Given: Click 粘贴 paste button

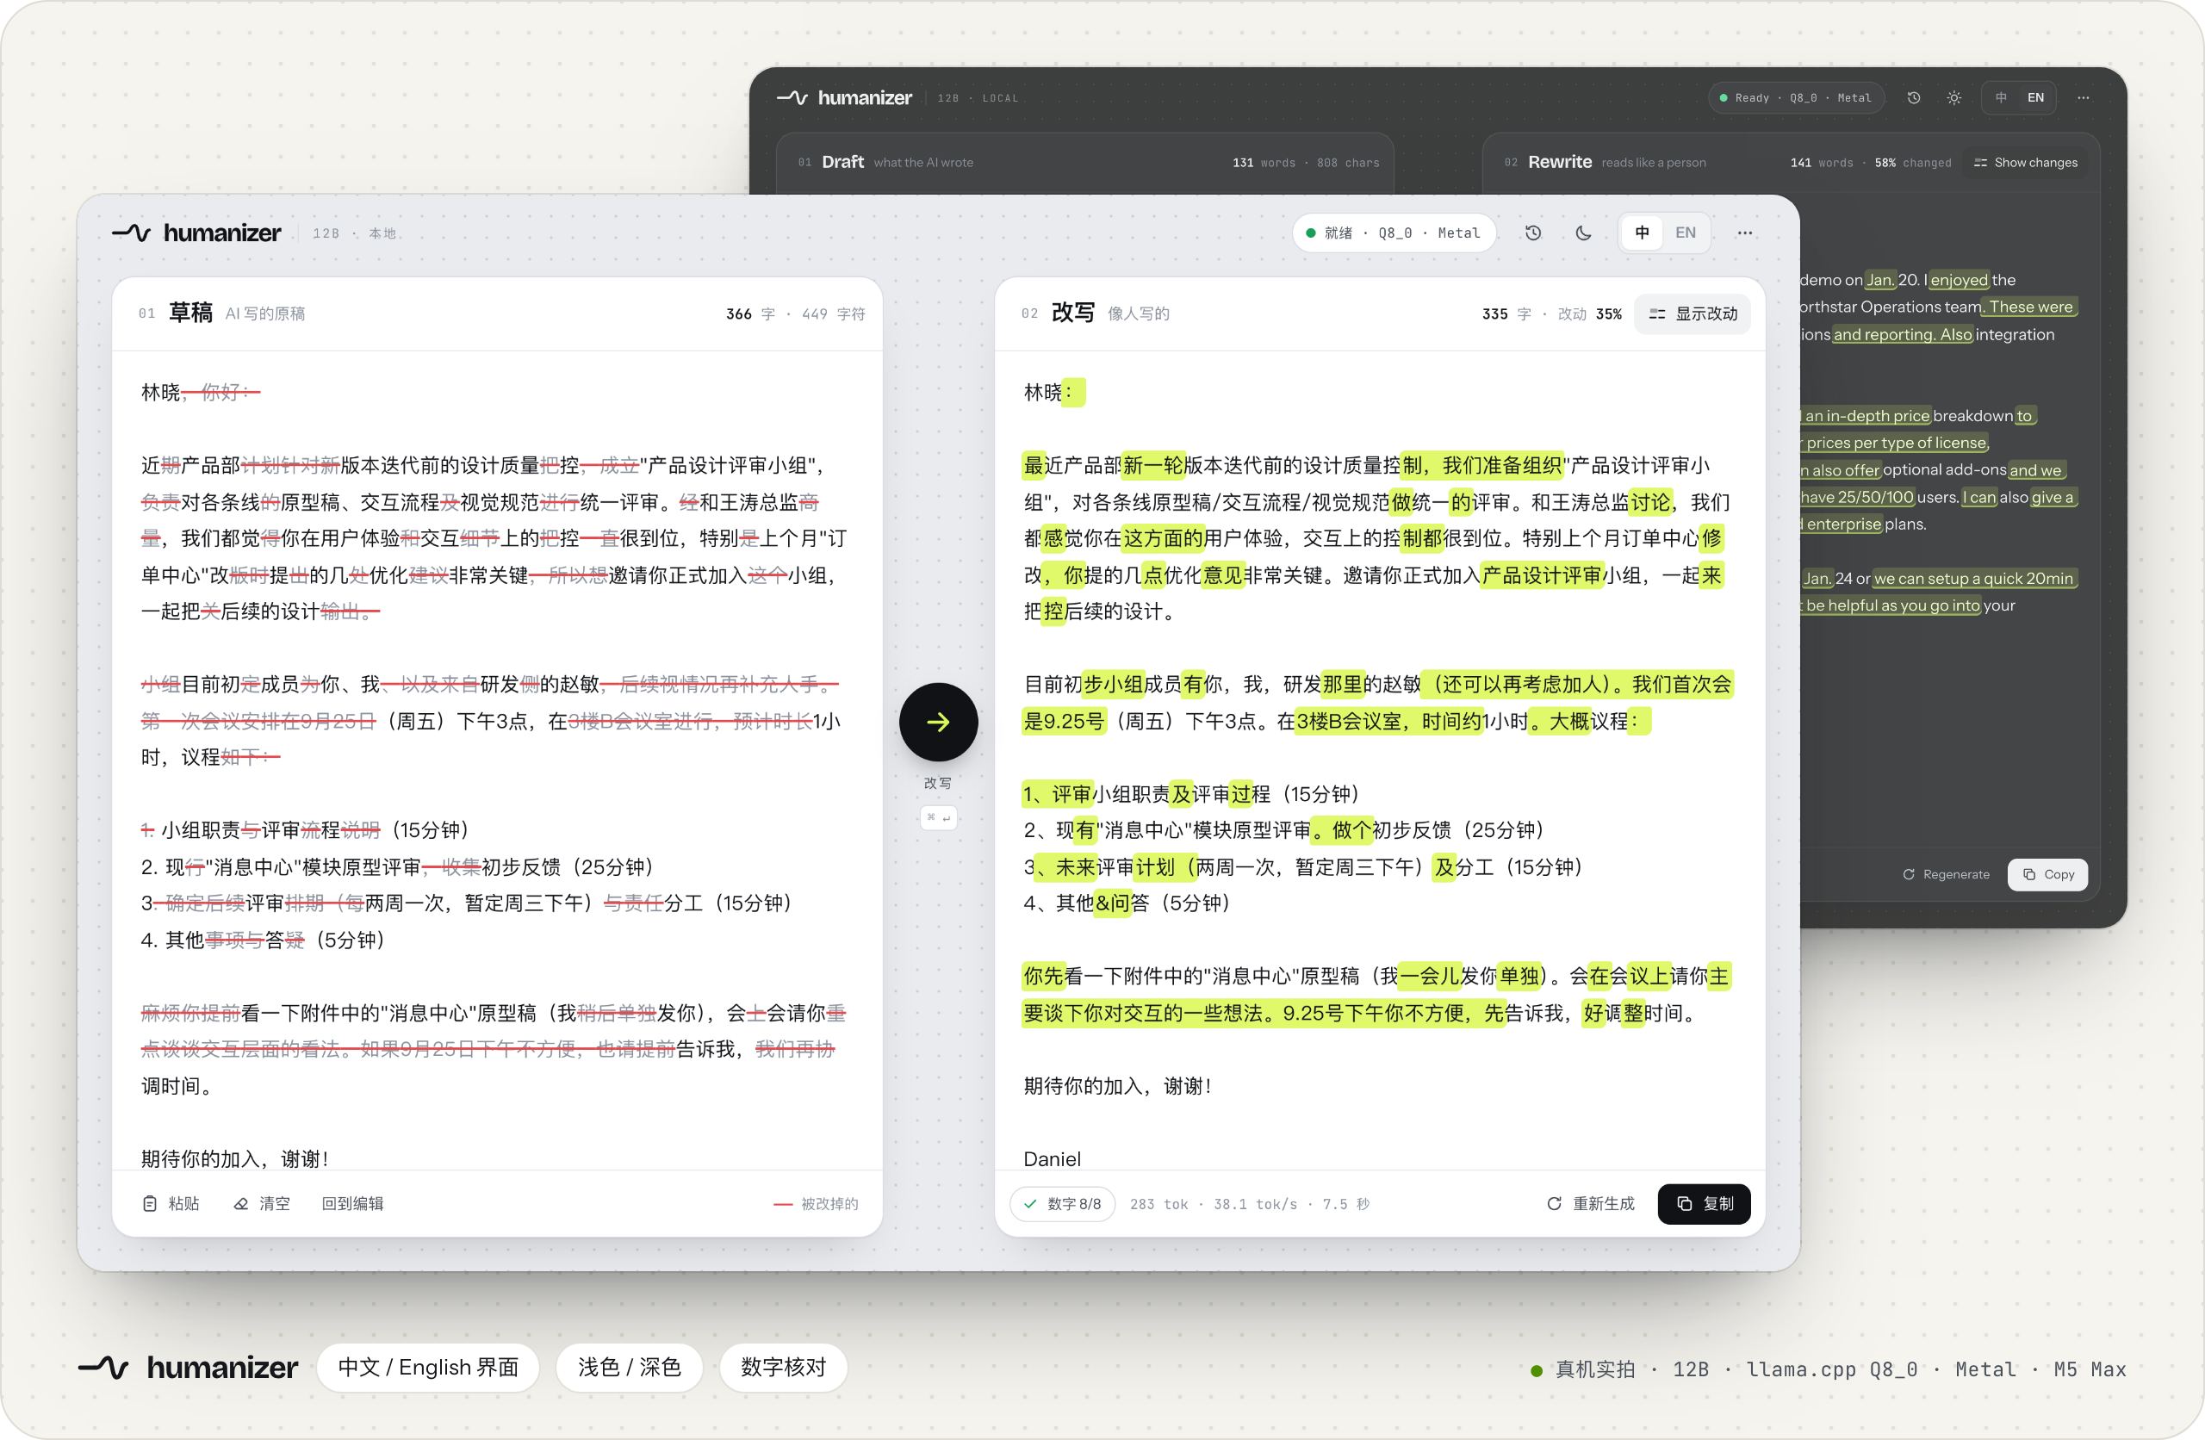Looking at the screenshot, I should tap(171, 1203).
